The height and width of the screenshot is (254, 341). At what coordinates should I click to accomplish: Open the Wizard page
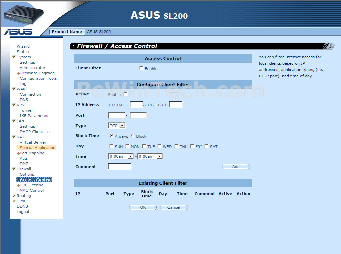(23, 46)
